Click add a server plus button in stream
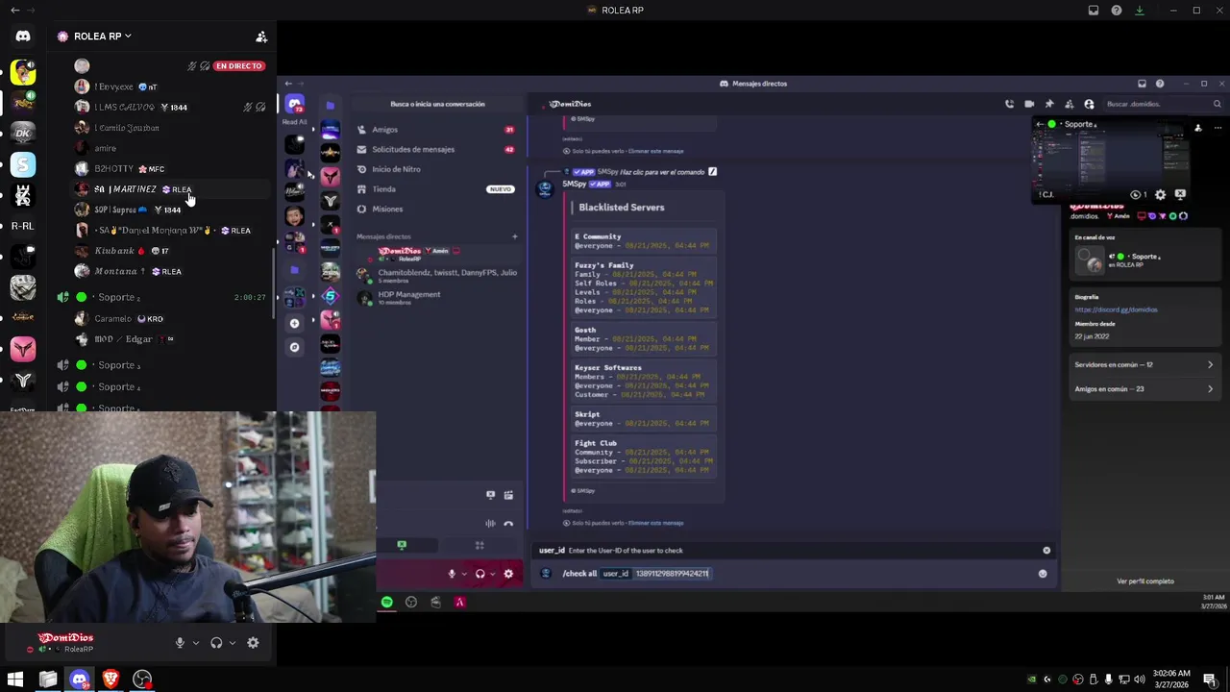The image size is (1230, 692). click(x=295, y=323)
